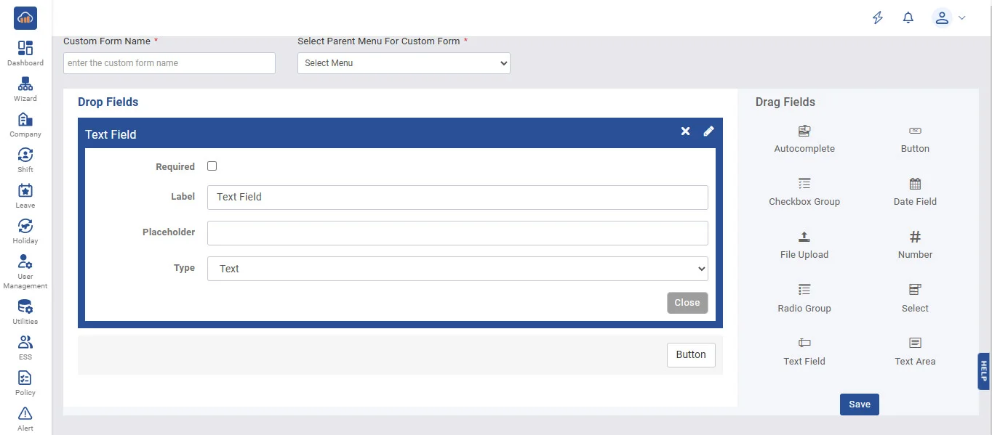
Task: Open the vertical HELP tab
Action: pyautogui.click(x=983, y=371)
